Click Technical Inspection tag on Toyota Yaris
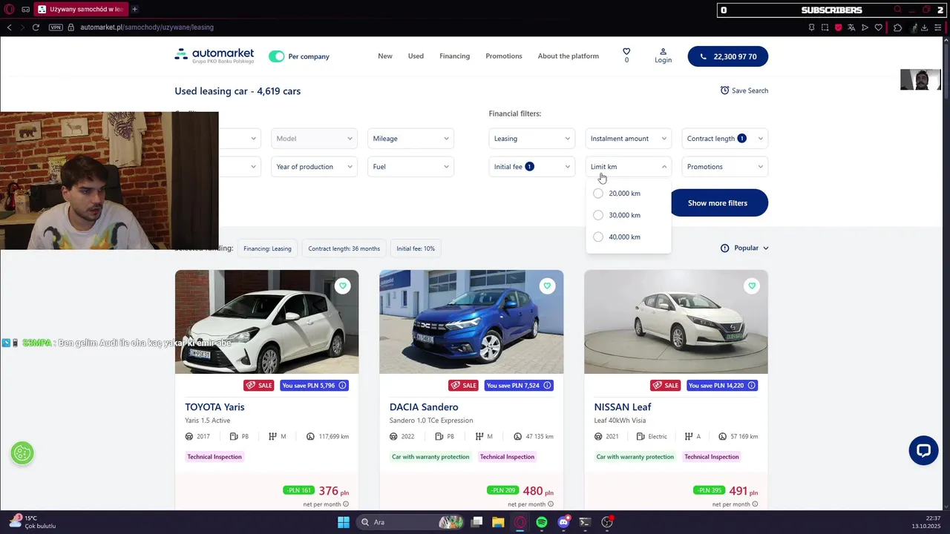The width and height of the screenshot is (950, 534). point(214,457)
